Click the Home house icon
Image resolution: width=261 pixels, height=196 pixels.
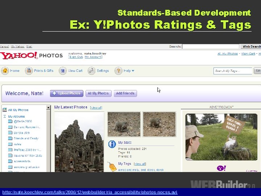[5, 71]
